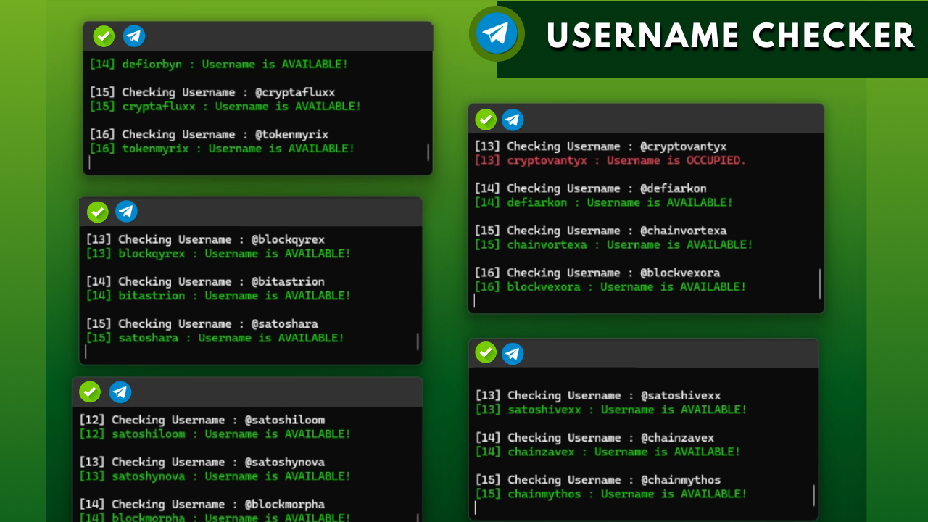Select the 'satoshiloom : Username is AVAILABLE!' result
The height and width of the screenshot is (522, 928).
[215, 434]
